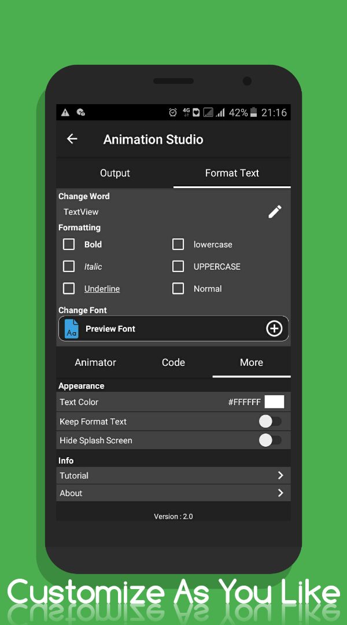Expand the Tutorial chevron arrow
This screenshot has width=347, height=625.
coord(280,475)
